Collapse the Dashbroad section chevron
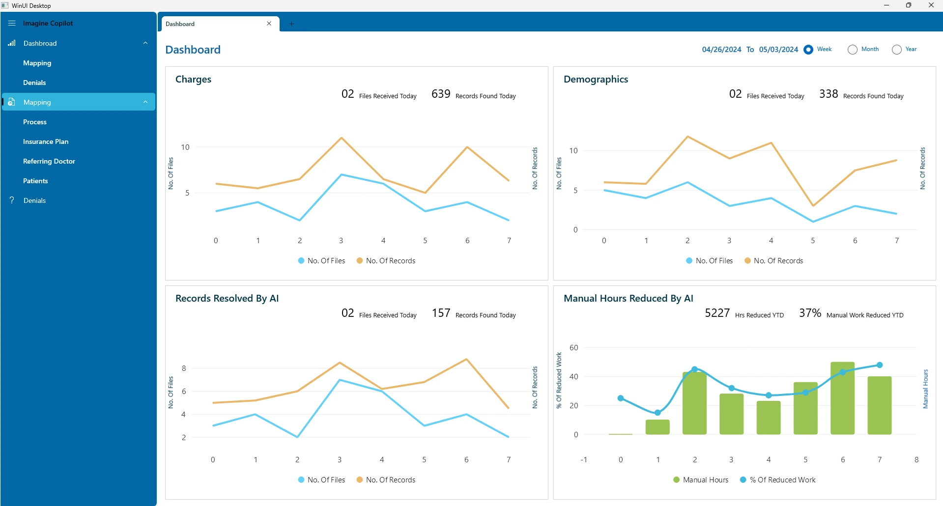This screenshot has width=943, height=506. pos(145,43)
